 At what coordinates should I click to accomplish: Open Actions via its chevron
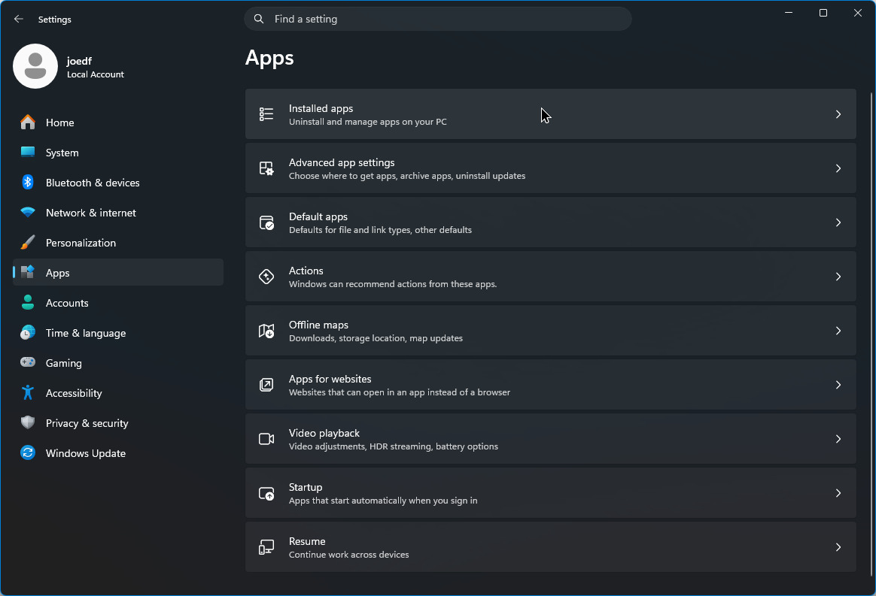click(838, 277)
